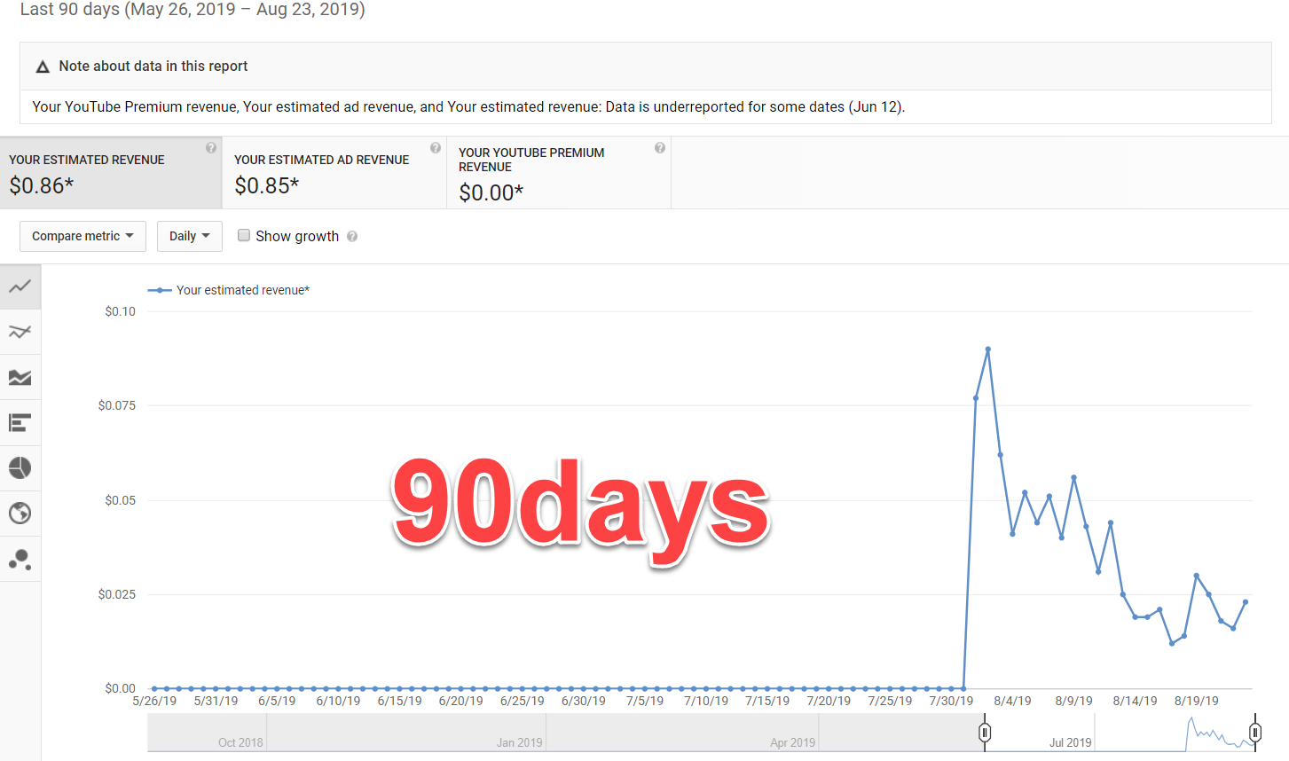1289x761 pixels.
Task: Switch to the multi-line comparison chart icon
Action: (20, 332)
